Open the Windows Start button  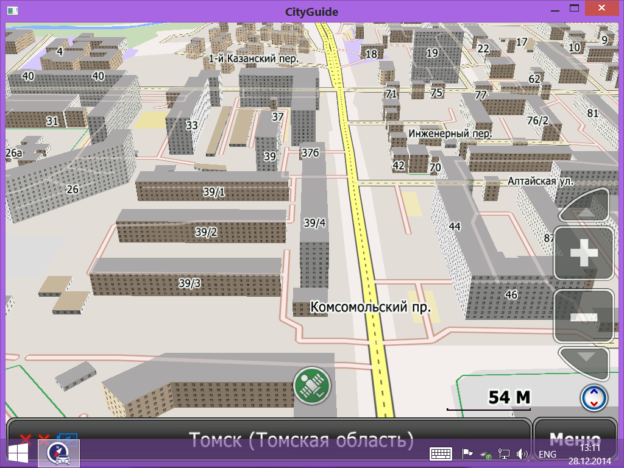click(x=17, y=454)
